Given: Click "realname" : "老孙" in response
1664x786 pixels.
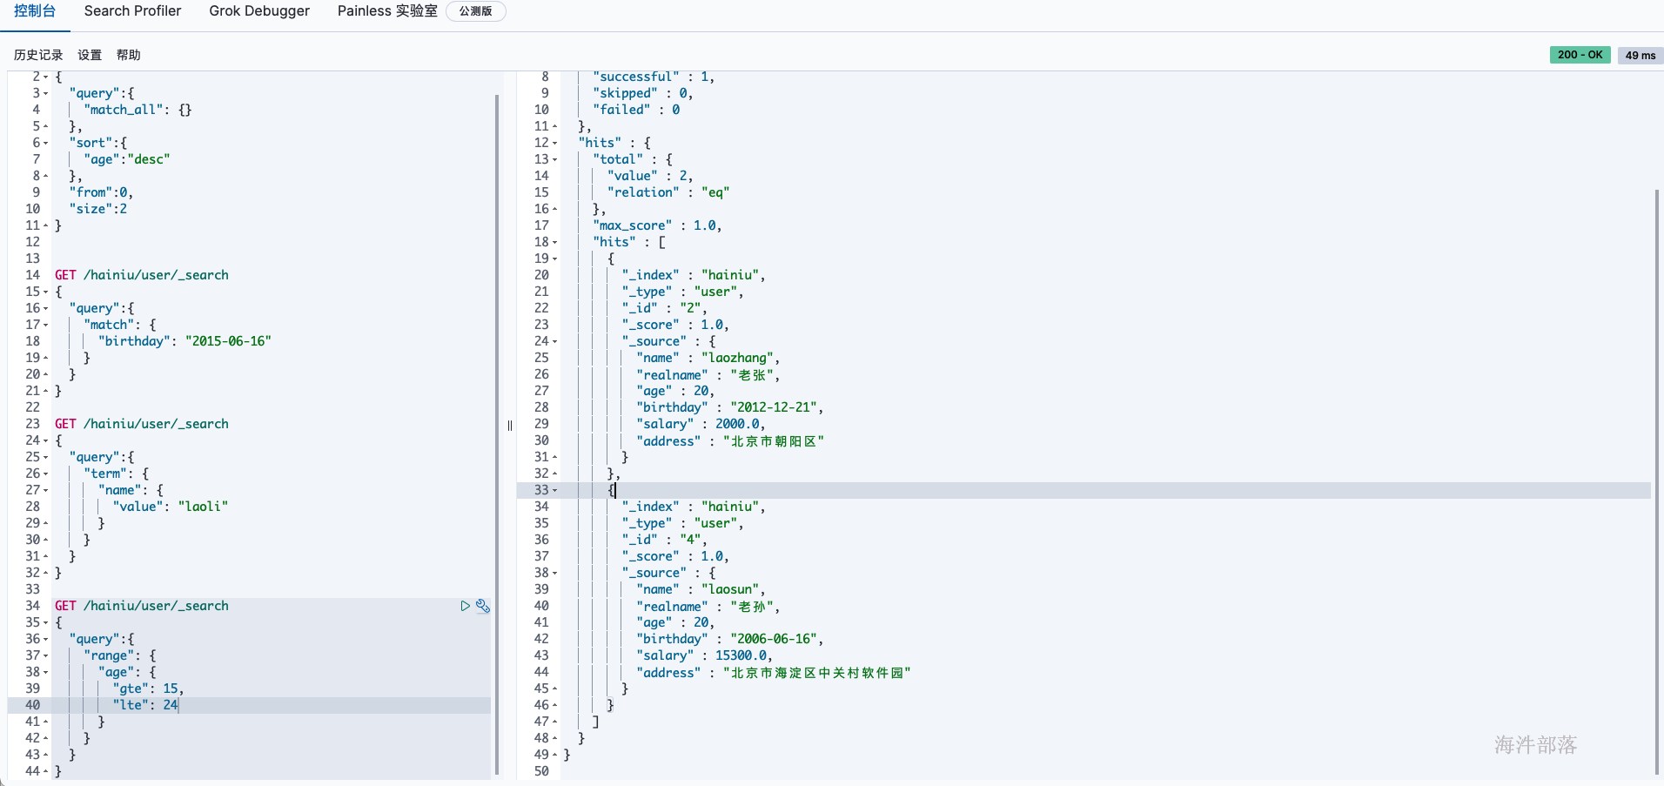Looking at the screenshot, I should tap(708, 607).
